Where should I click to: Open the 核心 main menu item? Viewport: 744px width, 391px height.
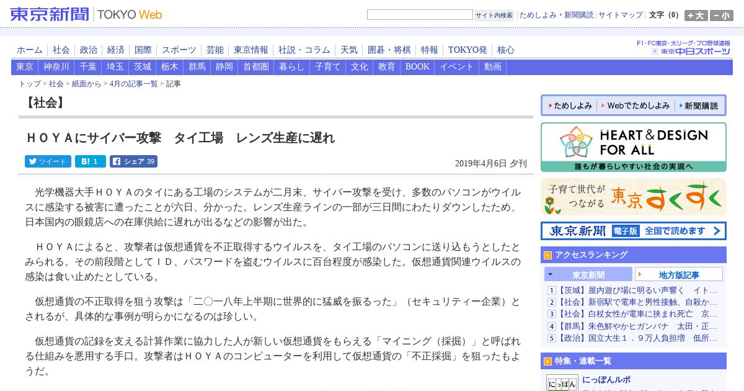[x=506, y=50]
